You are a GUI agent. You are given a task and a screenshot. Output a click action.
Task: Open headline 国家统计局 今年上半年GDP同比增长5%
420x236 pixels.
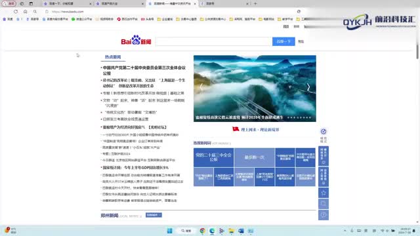pyautogui.click(x=136, y=168)
